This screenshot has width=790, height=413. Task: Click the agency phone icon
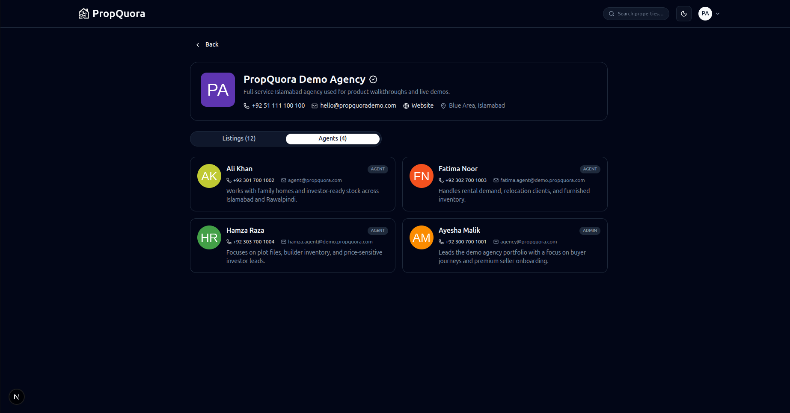pos(247,106)
